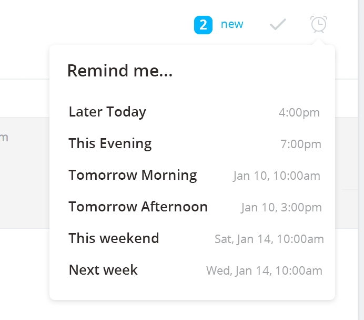Click the vertical scrollbar at the right edge
Screen dimensions: 364x320
click(x=361, y=160)
